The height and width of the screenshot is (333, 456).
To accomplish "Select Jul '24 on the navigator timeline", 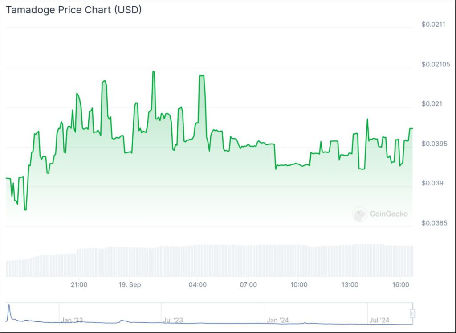I will (x=379, y=320).
